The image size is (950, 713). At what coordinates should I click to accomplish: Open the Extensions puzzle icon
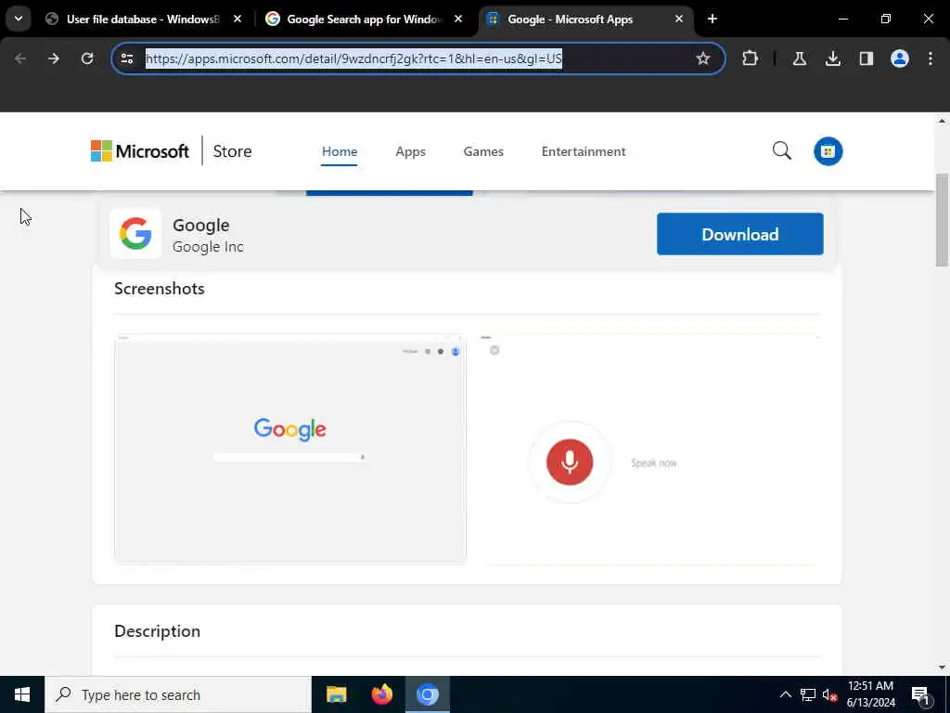pyautogui.click(x=750, y=58)
